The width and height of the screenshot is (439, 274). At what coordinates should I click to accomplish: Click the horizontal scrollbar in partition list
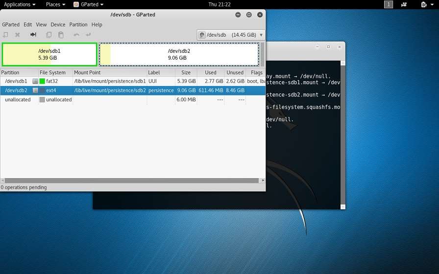(x=132, y=181)
